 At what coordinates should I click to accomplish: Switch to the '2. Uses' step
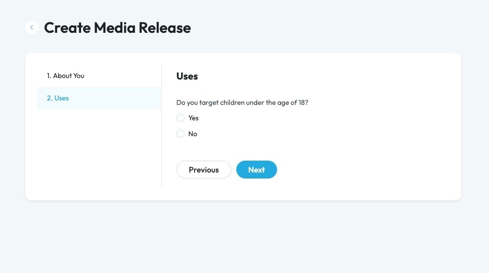58,98
